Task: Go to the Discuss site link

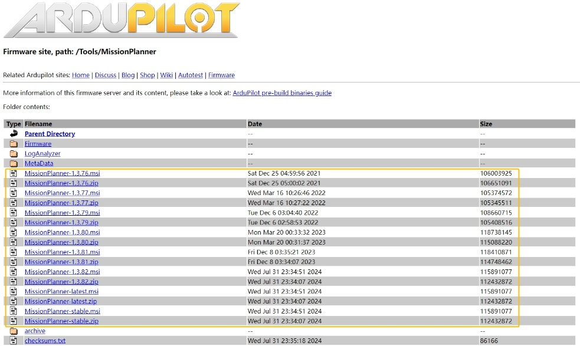Action: (x=106, y=75)
